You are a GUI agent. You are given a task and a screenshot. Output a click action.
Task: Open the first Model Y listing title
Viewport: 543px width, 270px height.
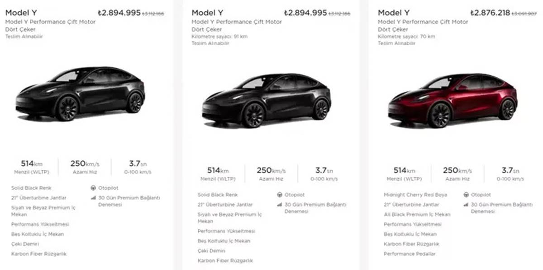pyautogui.click(x=22, y=12)
